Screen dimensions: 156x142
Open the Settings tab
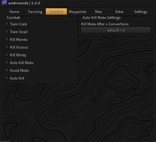point(141,12)
